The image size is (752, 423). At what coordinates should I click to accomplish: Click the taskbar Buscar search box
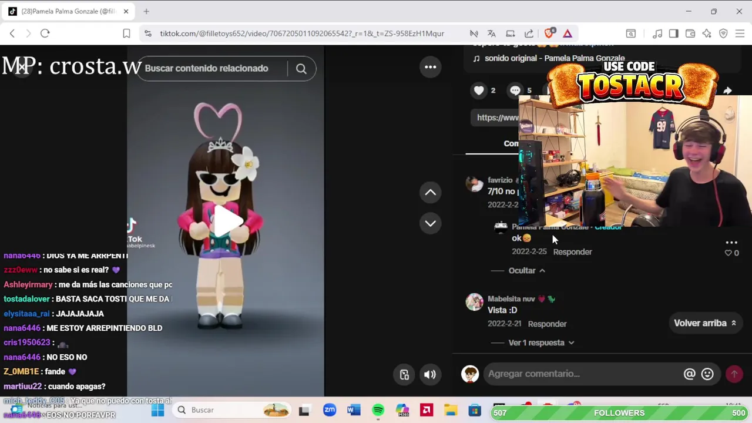pyautogui.click(x=232, y=410)
